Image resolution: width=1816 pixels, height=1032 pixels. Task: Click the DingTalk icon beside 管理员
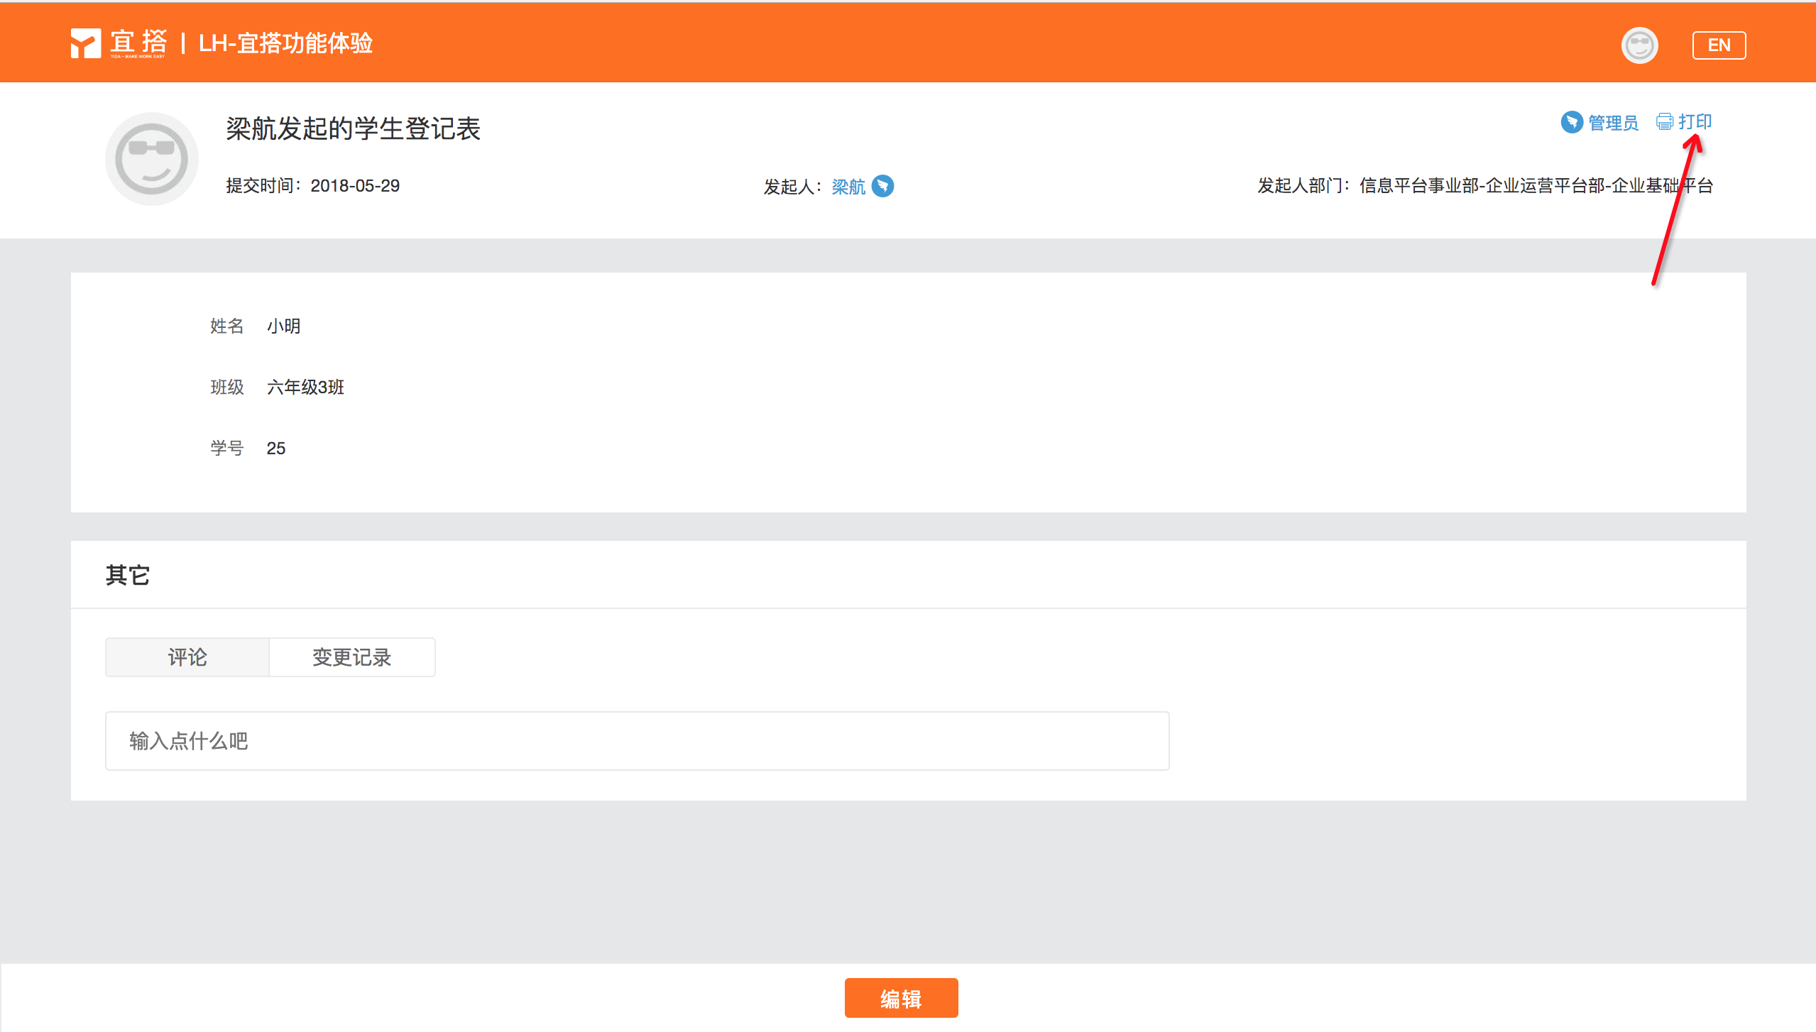1572,122
